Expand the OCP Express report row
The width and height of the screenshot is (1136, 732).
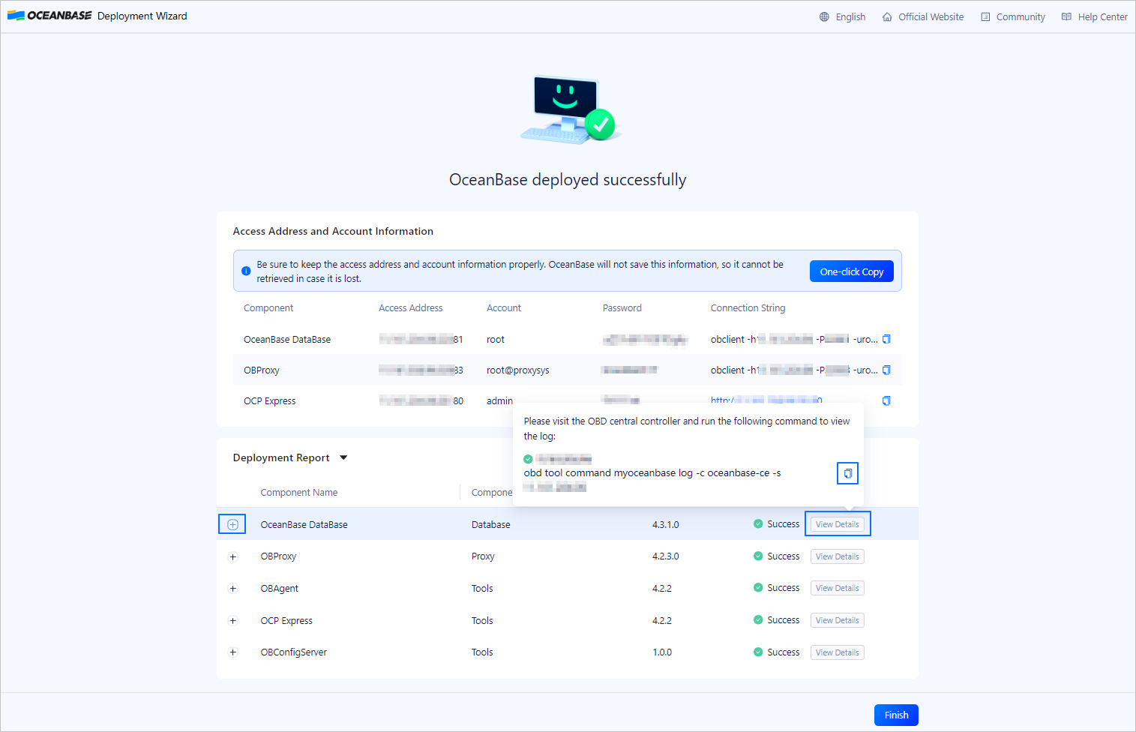[x=232, y=621]
